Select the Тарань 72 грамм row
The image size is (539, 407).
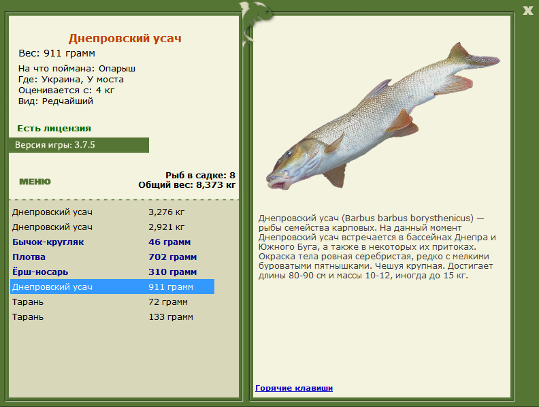pyautogui.click(x=112, y=302)
